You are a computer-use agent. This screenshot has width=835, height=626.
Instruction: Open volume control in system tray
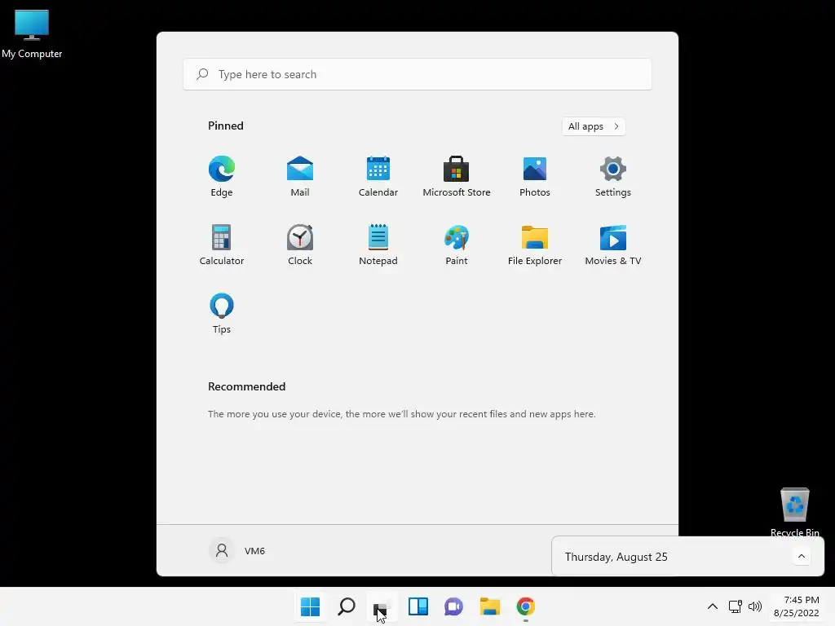click(754, 606)
